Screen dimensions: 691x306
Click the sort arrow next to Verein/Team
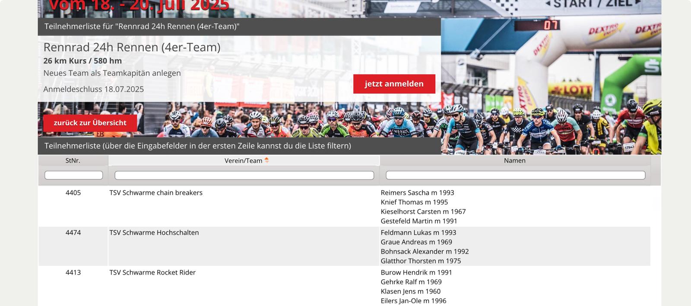coord(267,160)
